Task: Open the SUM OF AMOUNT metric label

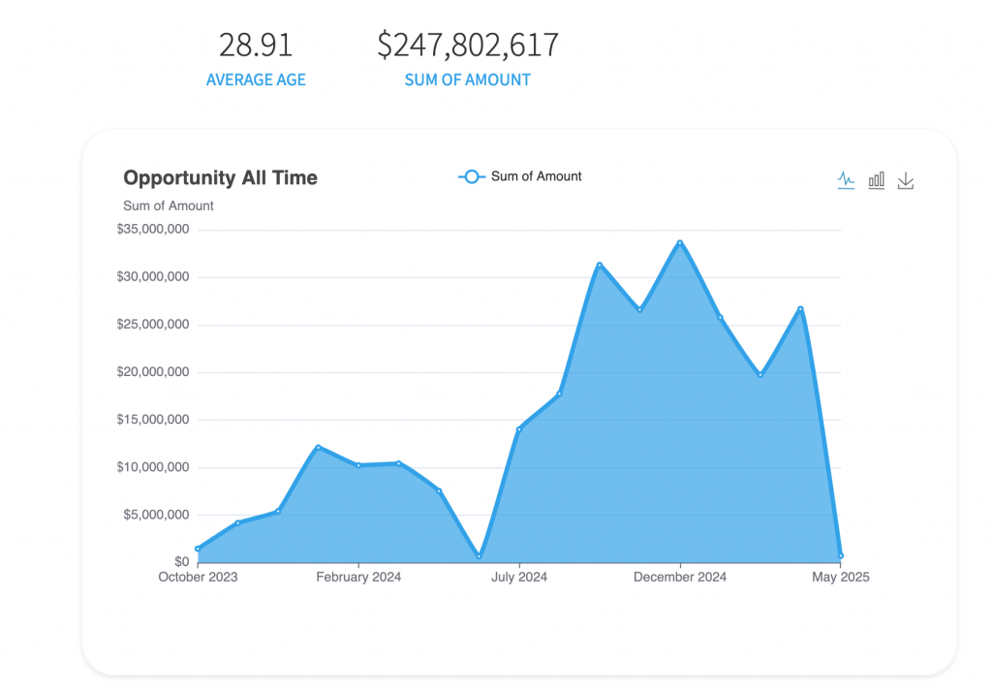Action: point(468,79)
